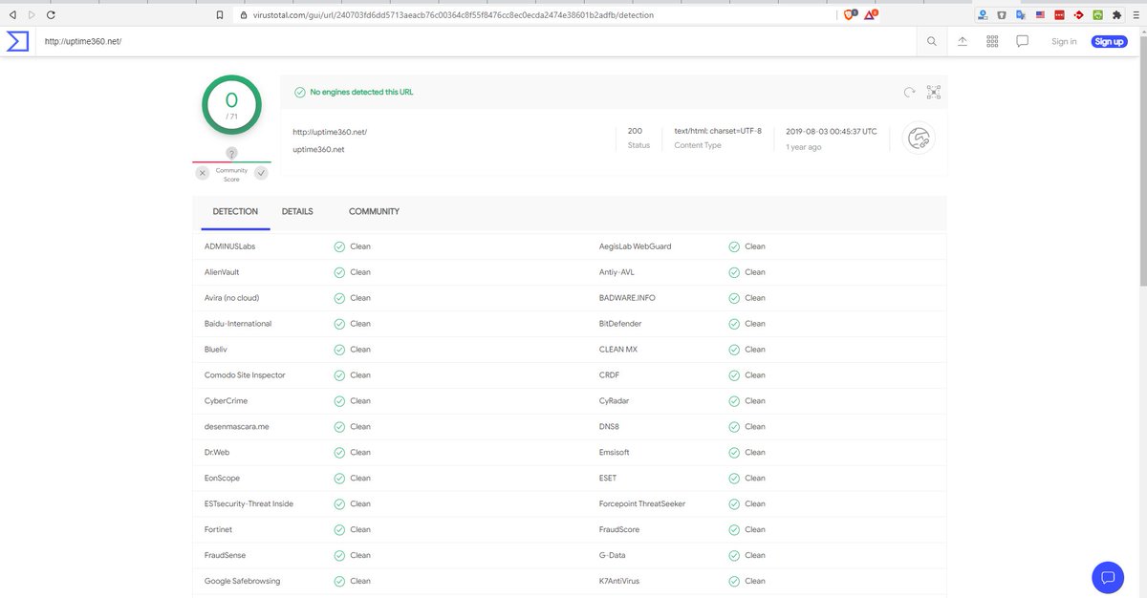The width and height of the screenshot is (1147, 598).
Task: Click the BADWARE.INFO engine name
Action: click(x=627, y=298)
